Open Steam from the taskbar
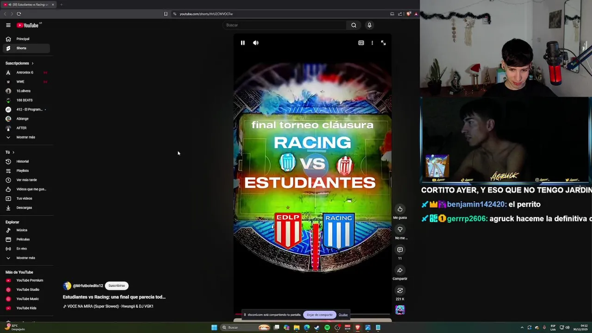 pyautogui.click(x=317, y=327)
